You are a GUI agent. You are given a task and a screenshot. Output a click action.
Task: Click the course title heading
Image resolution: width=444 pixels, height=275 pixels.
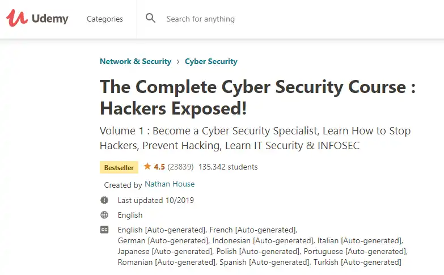tap(257, 97)
